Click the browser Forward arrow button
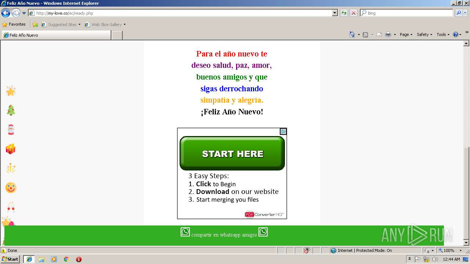 click(16, 13)
